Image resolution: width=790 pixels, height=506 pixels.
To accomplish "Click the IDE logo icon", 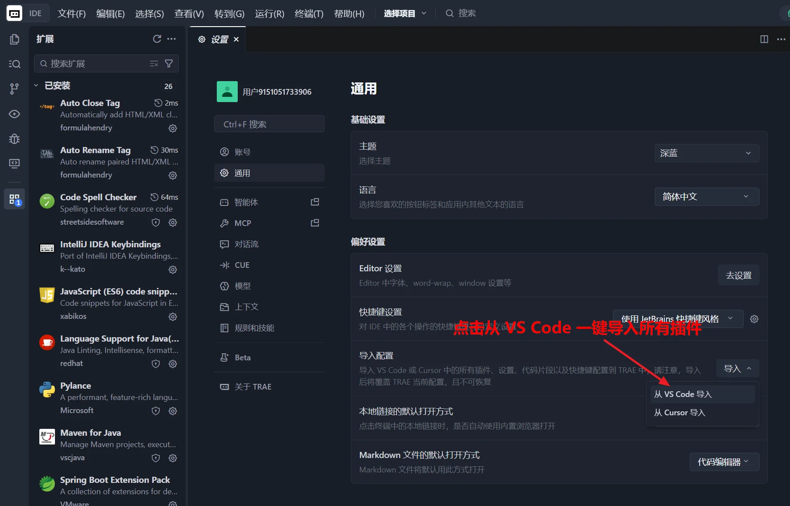I will point(14,14).
